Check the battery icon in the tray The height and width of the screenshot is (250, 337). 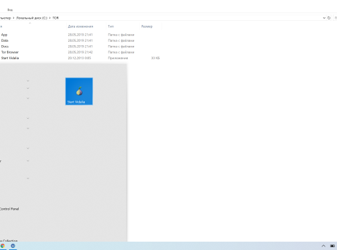tap(333, 246)
